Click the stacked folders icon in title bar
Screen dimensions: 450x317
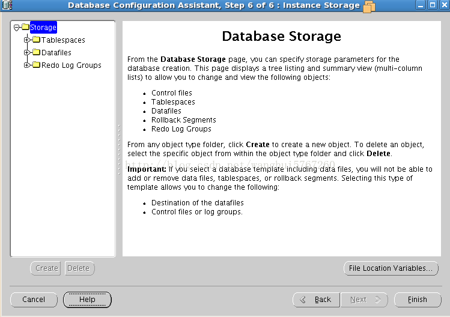369,7
